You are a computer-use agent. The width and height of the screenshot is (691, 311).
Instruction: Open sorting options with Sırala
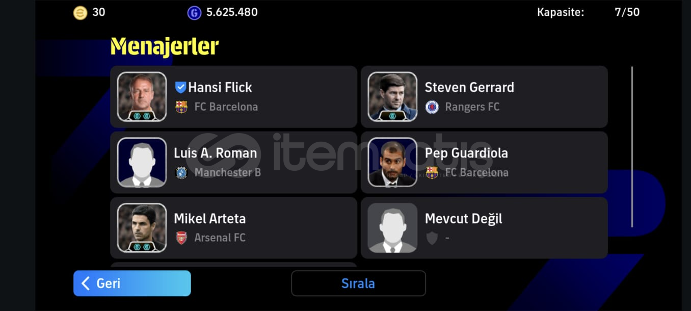coord(358,283)
